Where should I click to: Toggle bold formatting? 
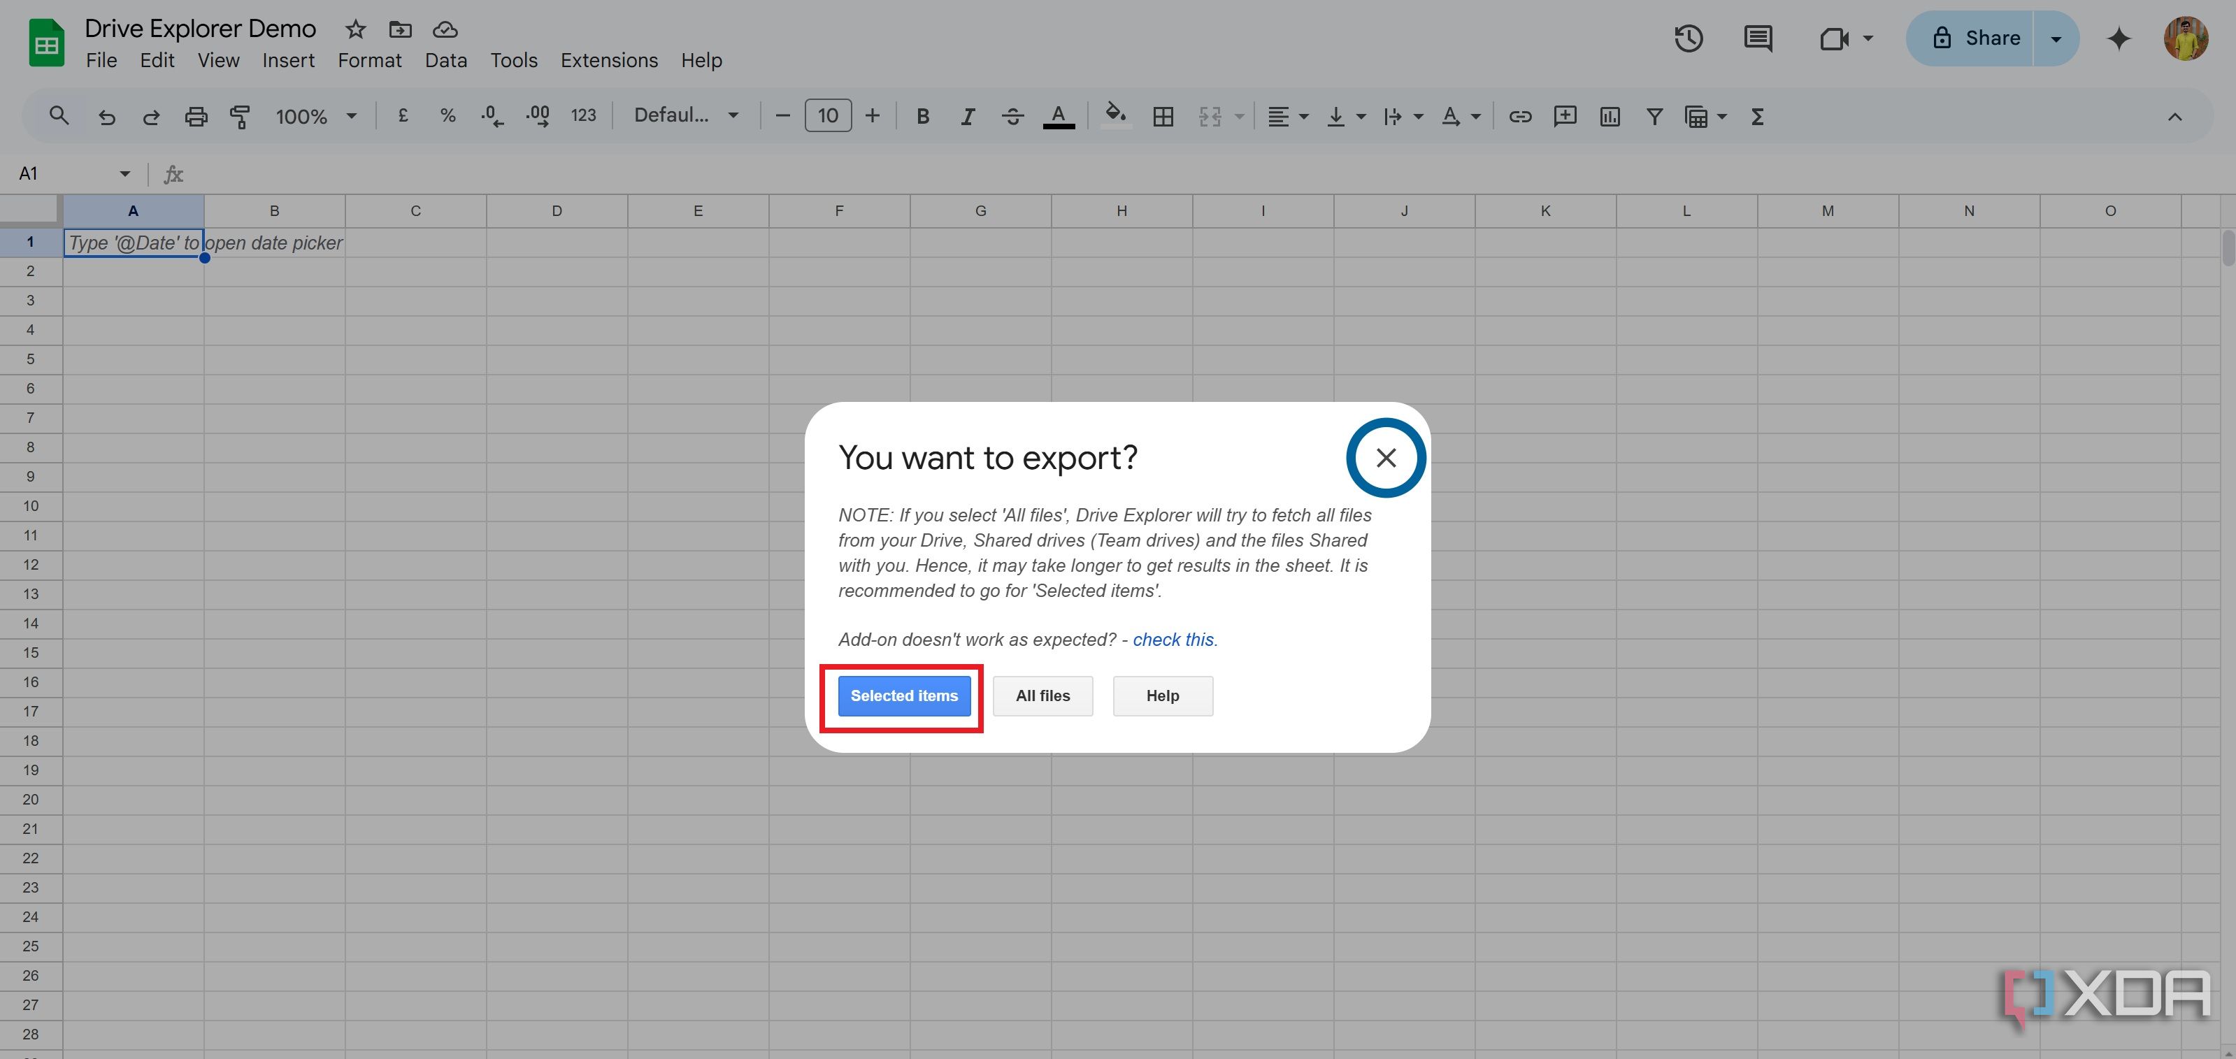[x=923, y=116]
